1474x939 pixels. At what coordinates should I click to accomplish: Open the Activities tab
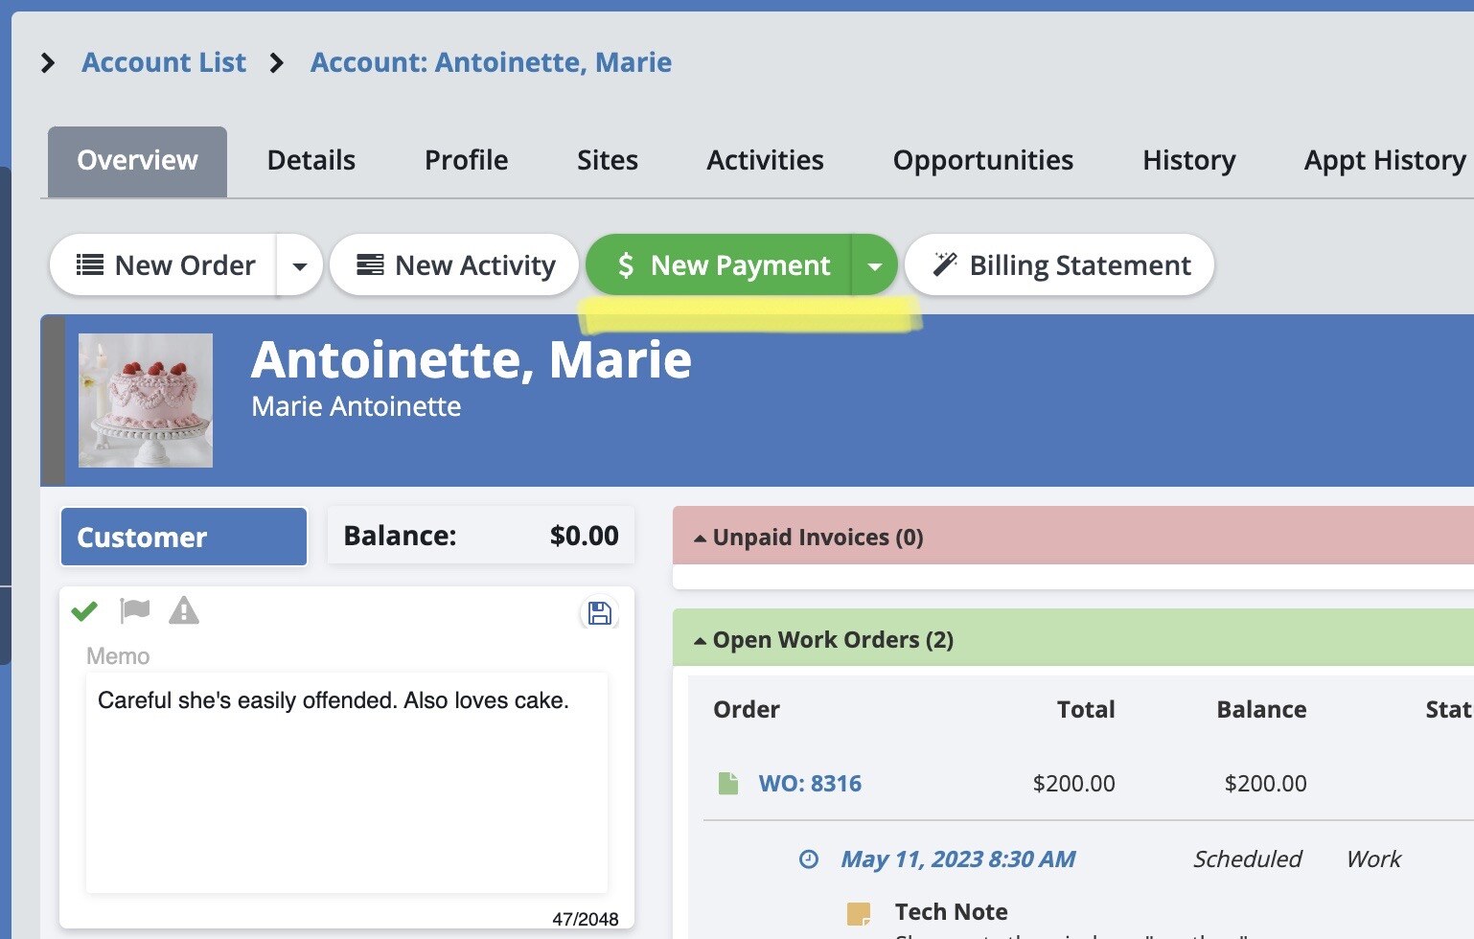(764, 160)
